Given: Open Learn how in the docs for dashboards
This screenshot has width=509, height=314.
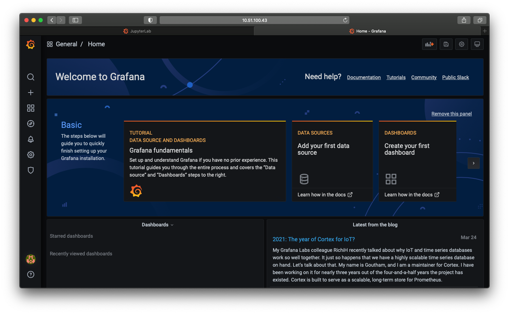Looking at the screenshot, I should pyautogui.click(x=412, y=195).
